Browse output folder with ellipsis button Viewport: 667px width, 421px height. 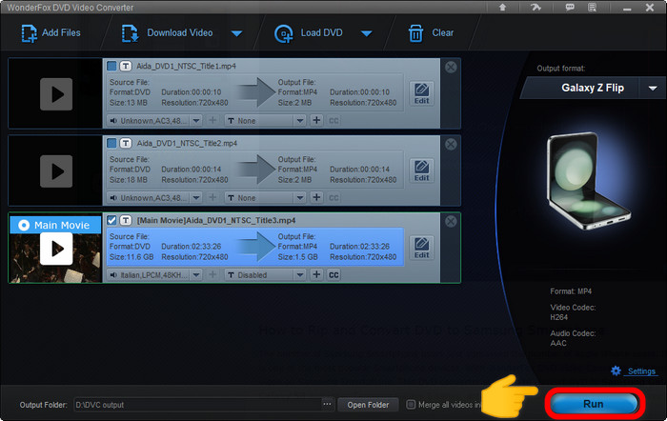(327, 404)
